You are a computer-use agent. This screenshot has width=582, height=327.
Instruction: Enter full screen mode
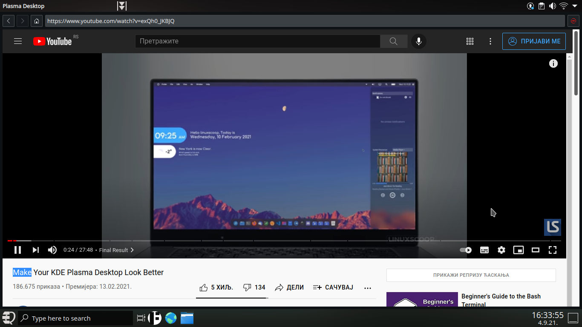(553, 250)
